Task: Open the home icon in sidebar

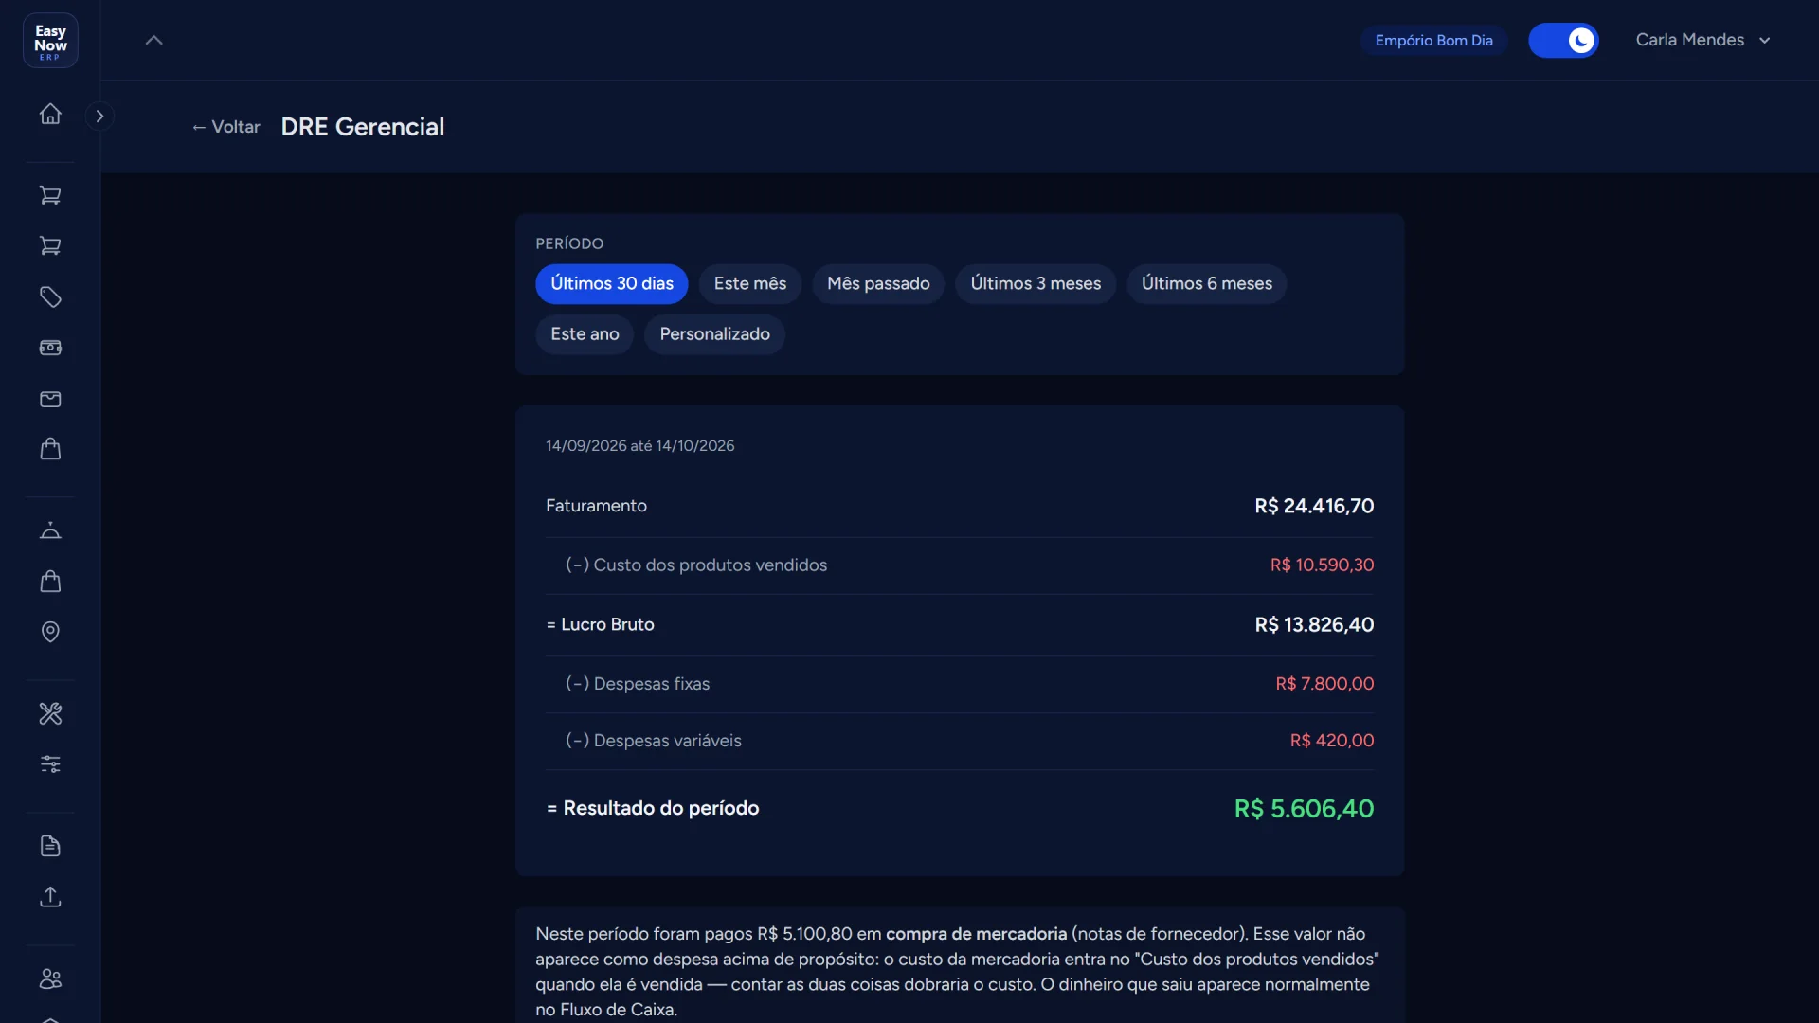Action: pos(50,115)
